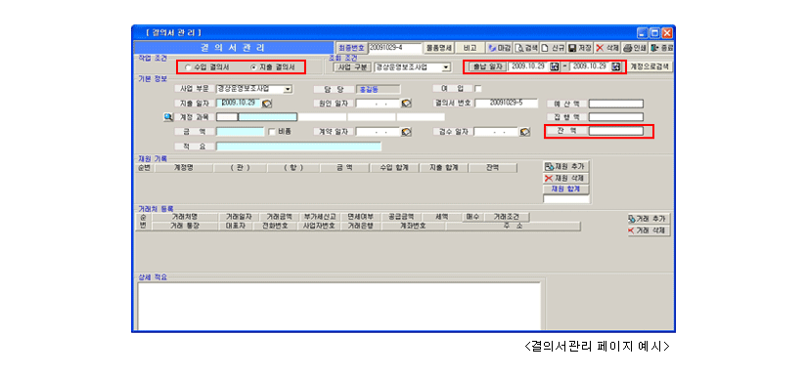Click the 결의서 번호 field
Viewport: 807px width, 375px height.
click(x=506, y=103)
